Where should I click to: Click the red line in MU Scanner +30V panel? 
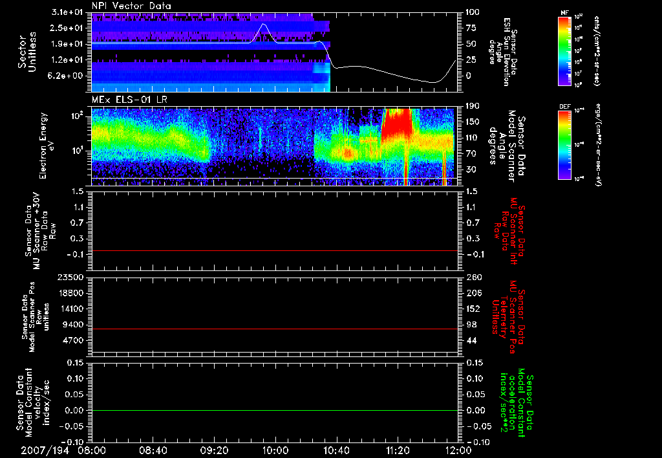(x=275, y=250)
